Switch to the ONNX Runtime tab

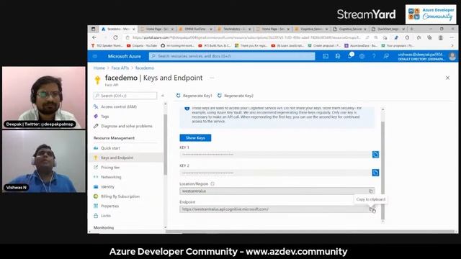(x=194, y=29)
